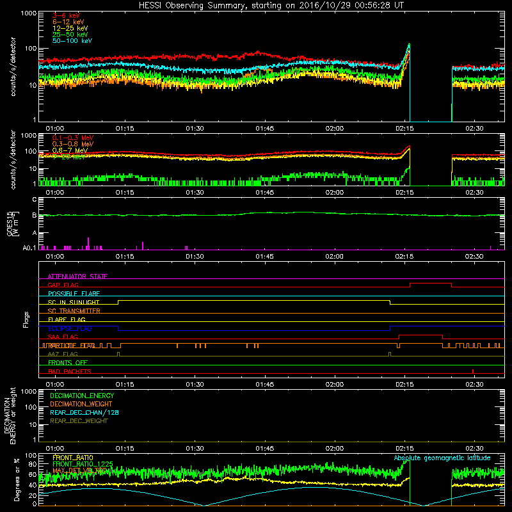Select the ATTENUATOR_STATE flag label
The height and width of the screenshot is (512, 512).
pos(77,276)
